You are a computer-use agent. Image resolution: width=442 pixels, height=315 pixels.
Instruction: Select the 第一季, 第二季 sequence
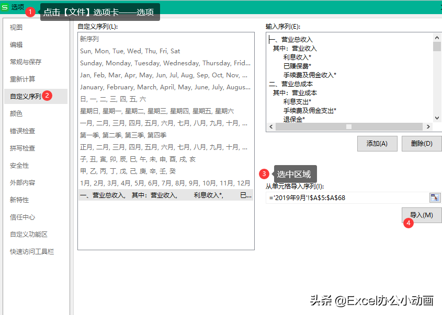166,135
